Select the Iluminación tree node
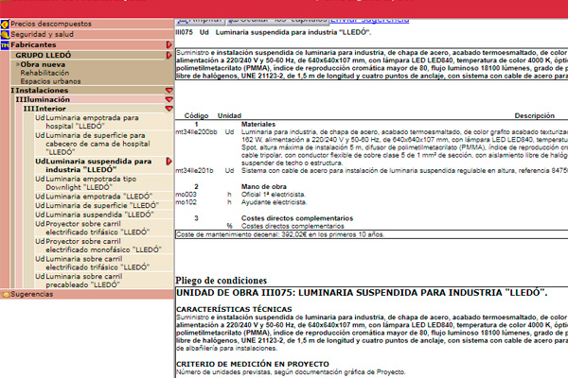Viewport: 568px width, 378px height. (x=47, y=99)
